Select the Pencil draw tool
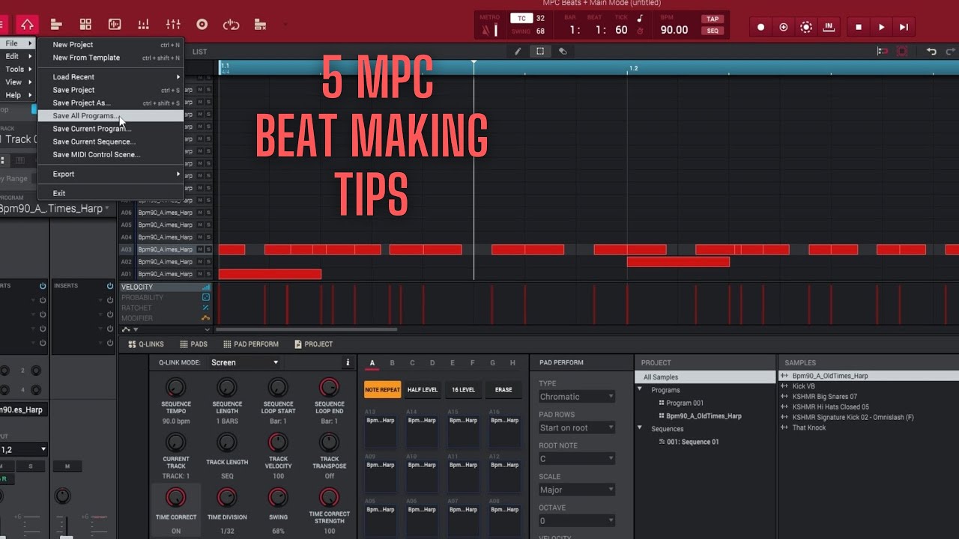The image size is (959, 539). point(517,52)
